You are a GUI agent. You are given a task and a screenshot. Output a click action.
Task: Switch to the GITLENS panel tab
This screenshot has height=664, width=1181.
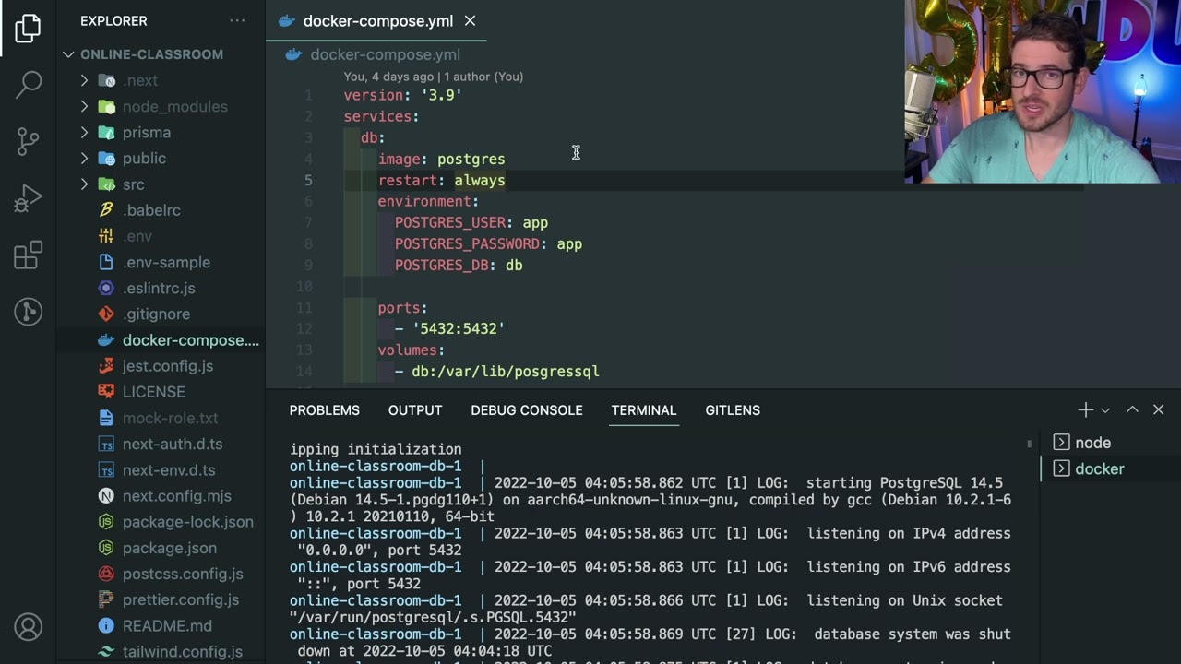733,410
